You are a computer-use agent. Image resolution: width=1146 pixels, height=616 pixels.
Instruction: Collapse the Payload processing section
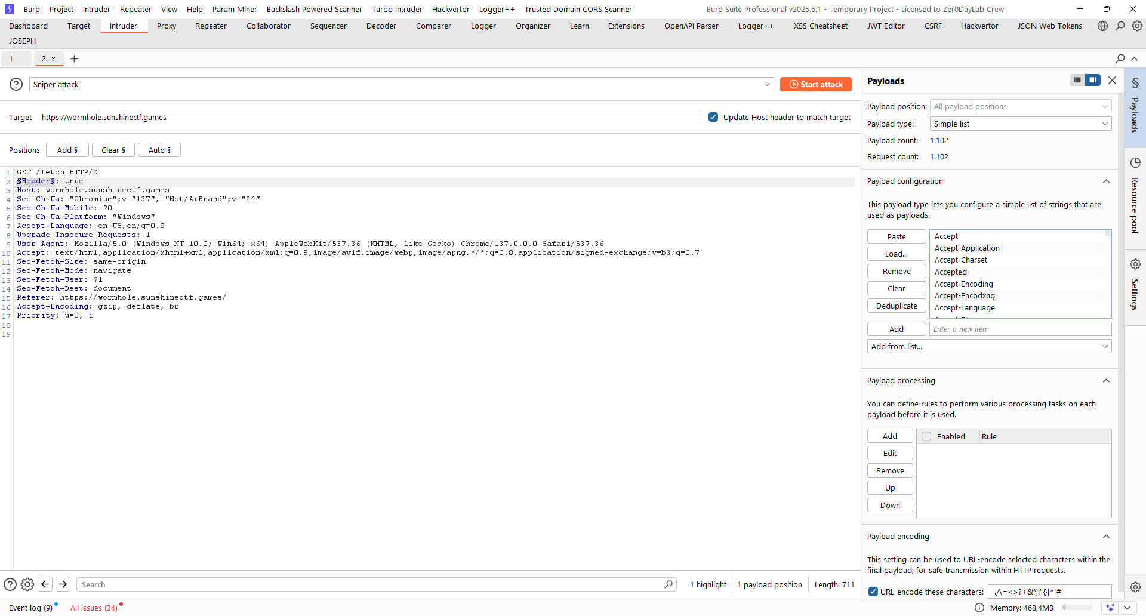pos(1106,381)
